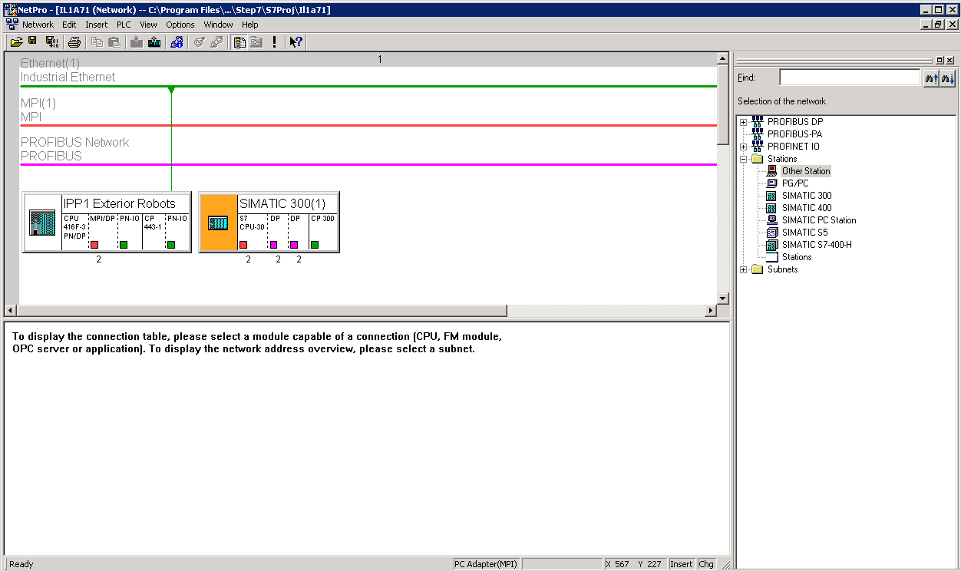Toggle the catalog view toolbar button
Viewport: 961px width, 571px height.
(x=239, y=42)
